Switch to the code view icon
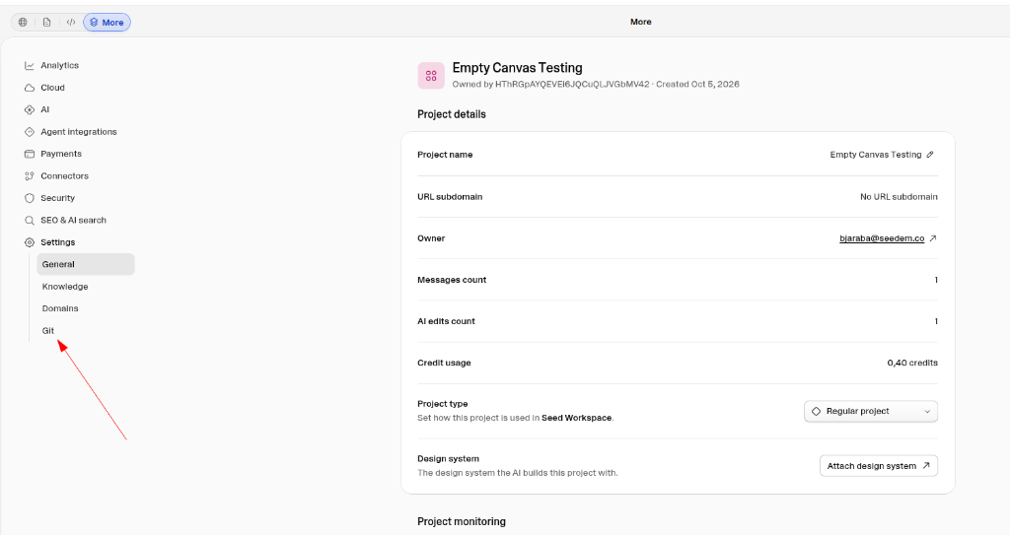The width and height of the screenshot is (1010, 535). coord(71,22)
